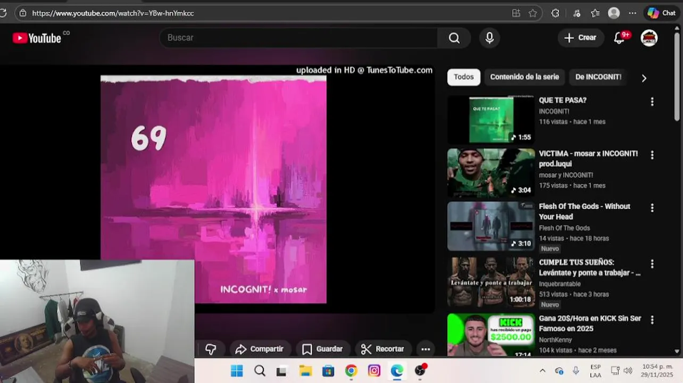Open the volume speaker tray icon

[628, 371]
